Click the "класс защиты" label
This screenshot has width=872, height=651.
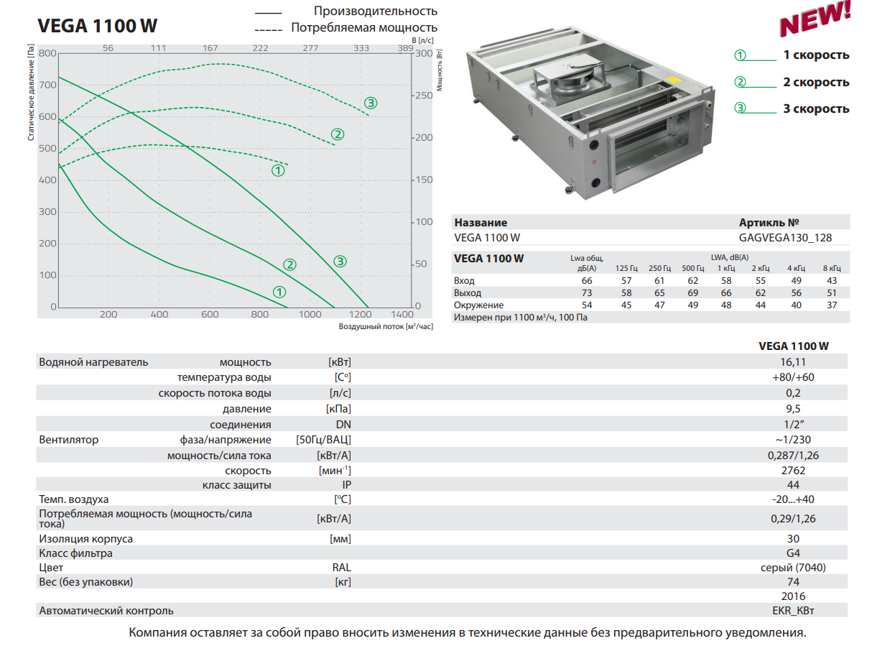tap(237, 485)
